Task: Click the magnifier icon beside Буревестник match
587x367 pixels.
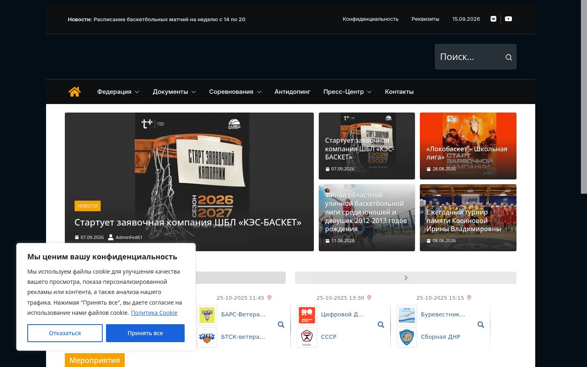Action: [481, 325]
